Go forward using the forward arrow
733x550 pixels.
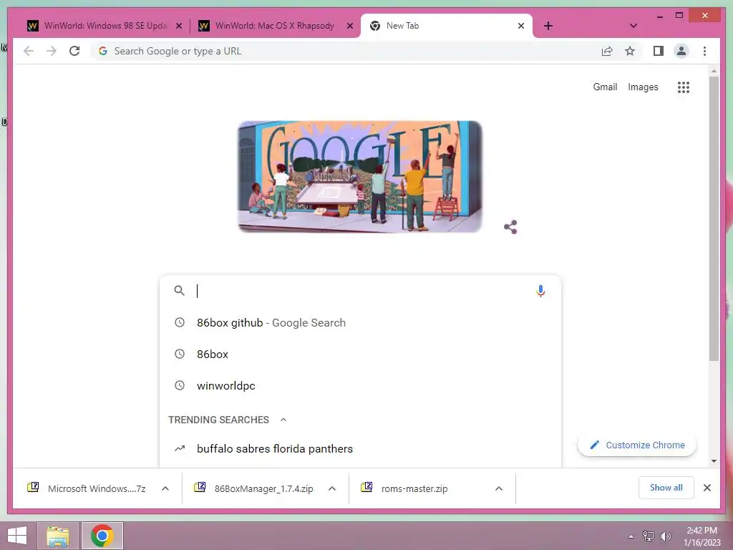coord(52,51)
